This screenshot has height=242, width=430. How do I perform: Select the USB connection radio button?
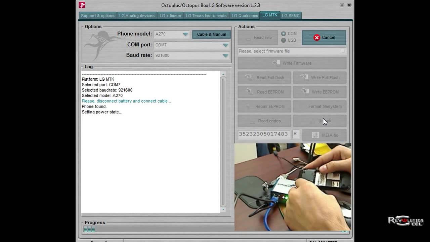click(x=284, y=40)
